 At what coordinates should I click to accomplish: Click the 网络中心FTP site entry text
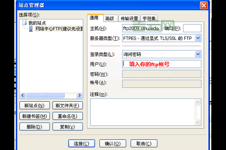[x=59, y=29]
